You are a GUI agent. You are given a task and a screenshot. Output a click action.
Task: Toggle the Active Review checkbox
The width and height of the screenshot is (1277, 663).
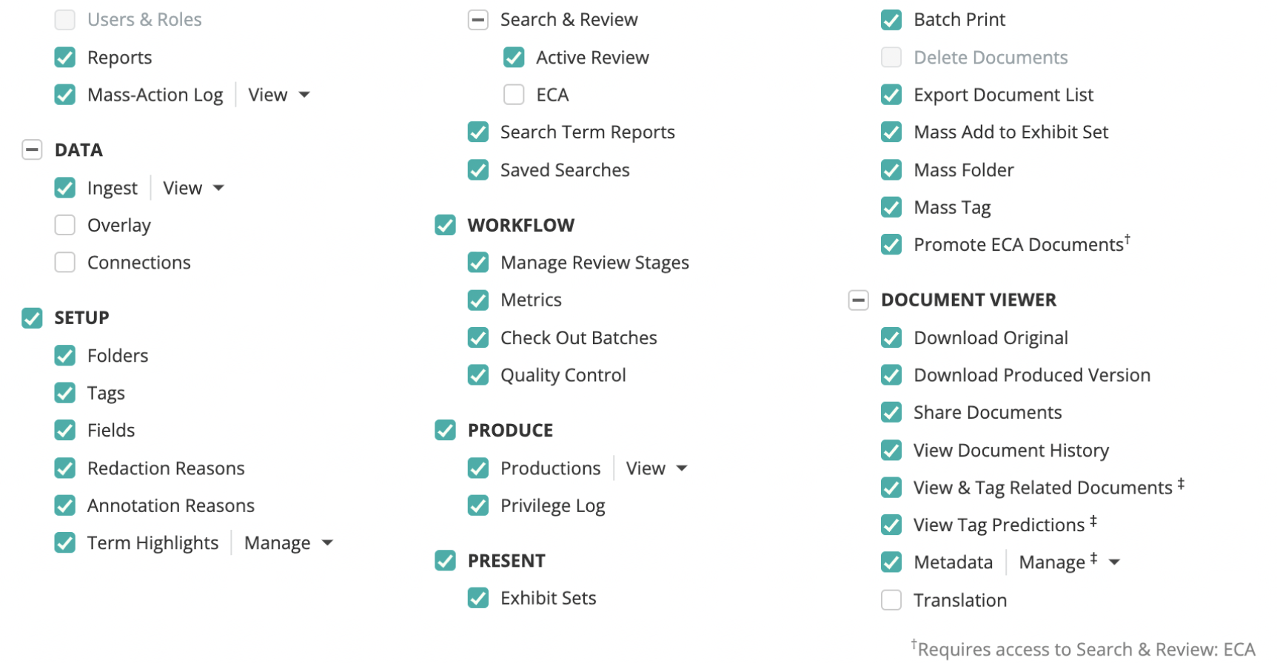(514, 58)
